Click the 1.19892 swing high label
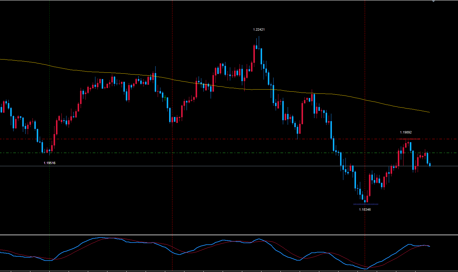The width and height of the screenshot is (458, 272). click(406, 132)
